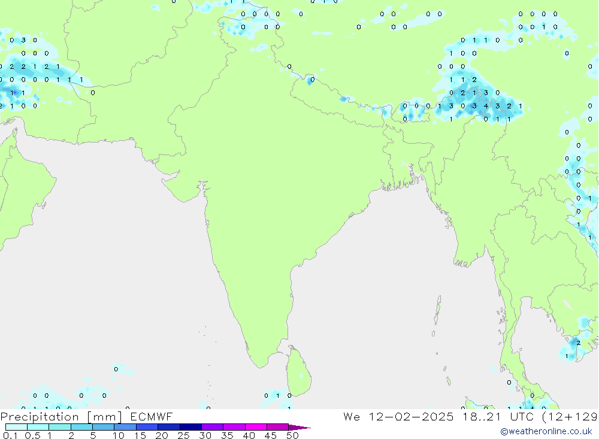This screenshot has height=439, width=599.
Task: Click the '50' legend scale label
Action: tap(293, 435)
